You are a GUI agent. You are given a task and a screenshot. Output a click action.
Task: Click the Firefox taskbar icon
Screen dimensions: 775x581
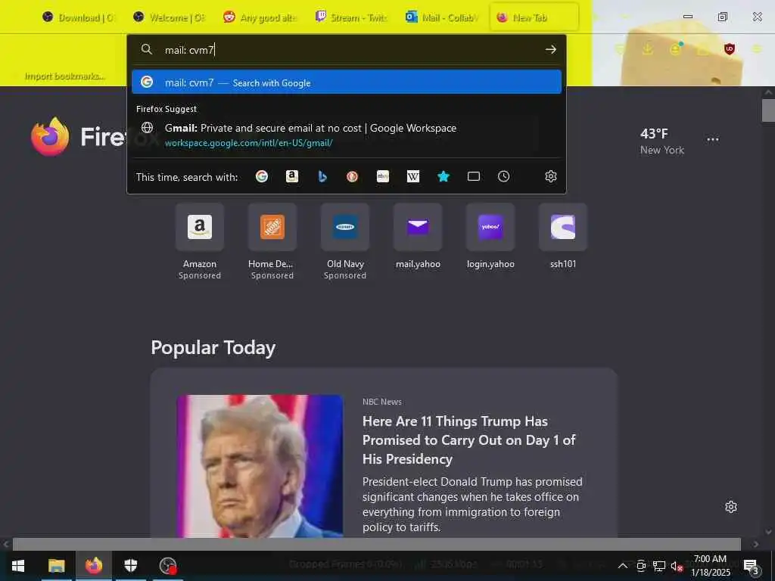click(x=93, y=565)
